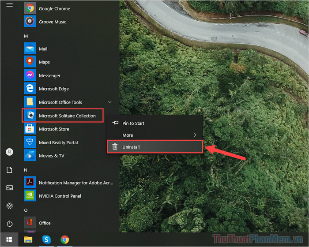
Task: Launch Mixed Reality Portal
Action: point(68,142)
